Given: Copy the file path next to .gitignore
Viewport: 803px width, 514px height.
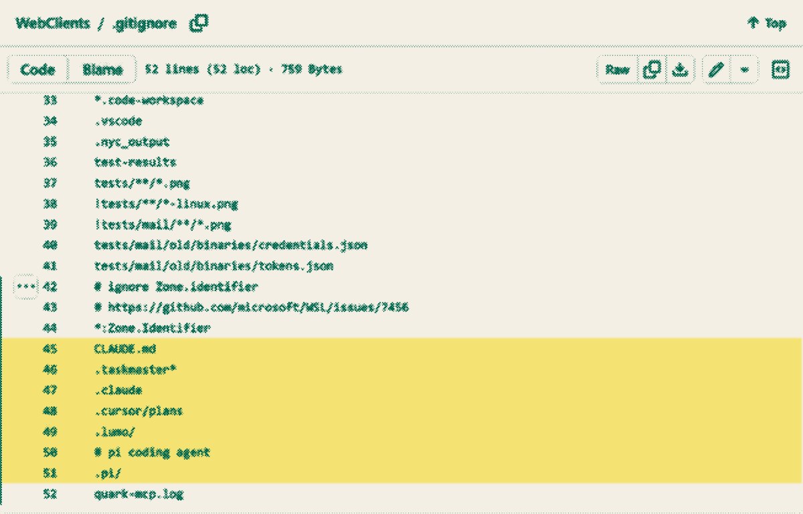Looking at the screenshot, I should [x=199, y=23].
